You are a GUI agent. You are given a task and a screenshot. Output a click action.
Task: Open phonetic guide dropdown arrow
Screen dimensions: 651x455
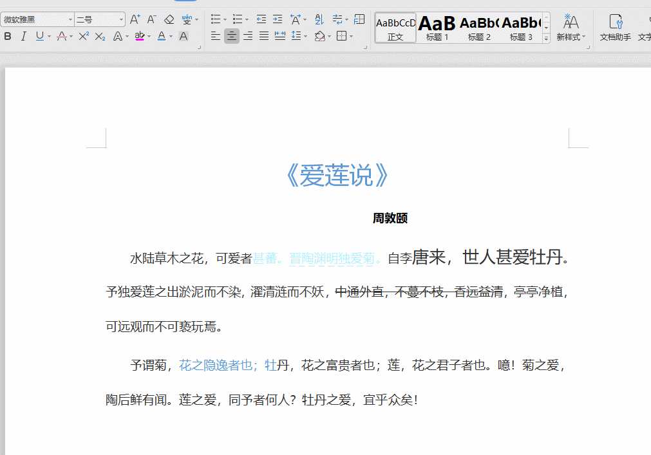(197, 19)
